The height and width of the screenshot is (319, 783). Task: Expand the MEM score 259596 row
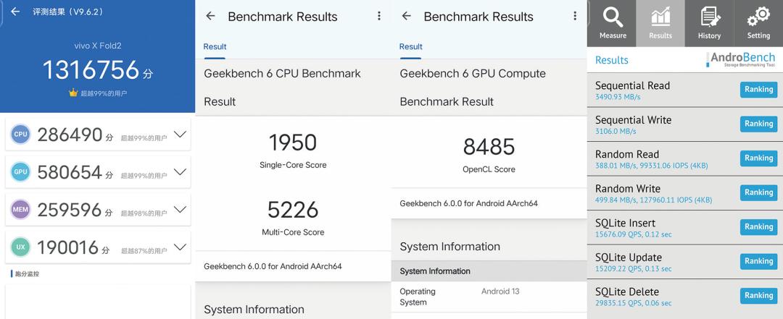click(180, 210)
